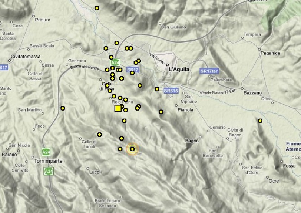Select the L'Aquila city label
301x213 pixels.
179,70
